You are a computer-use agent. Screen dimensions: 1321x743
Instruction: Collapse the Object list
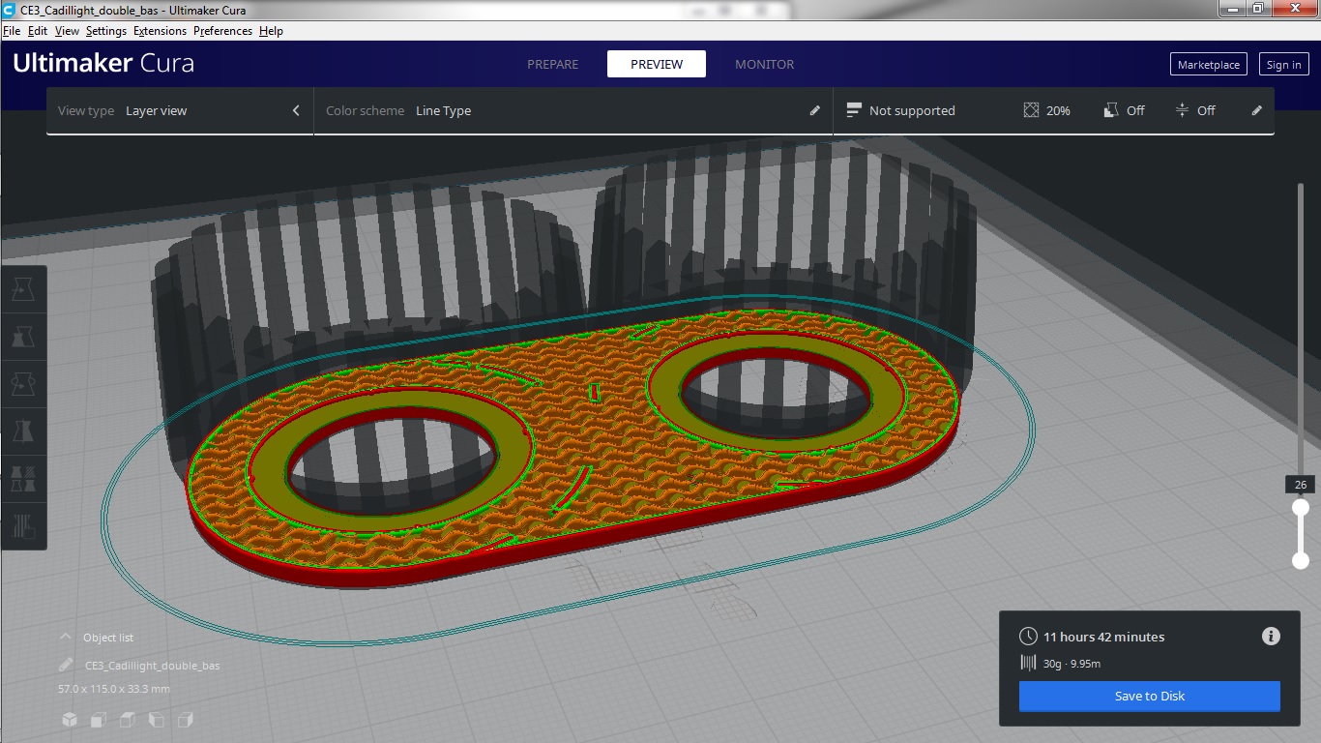click(66, 638)
